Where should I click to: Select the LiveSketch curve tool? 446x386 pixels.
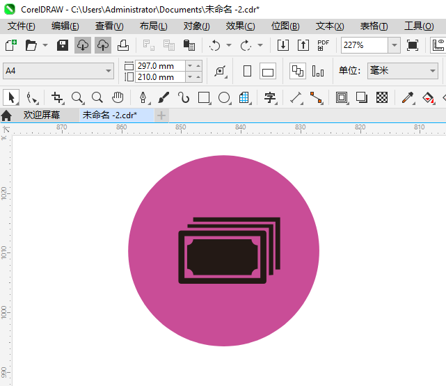pyautogui.click(x=184, y=97)
